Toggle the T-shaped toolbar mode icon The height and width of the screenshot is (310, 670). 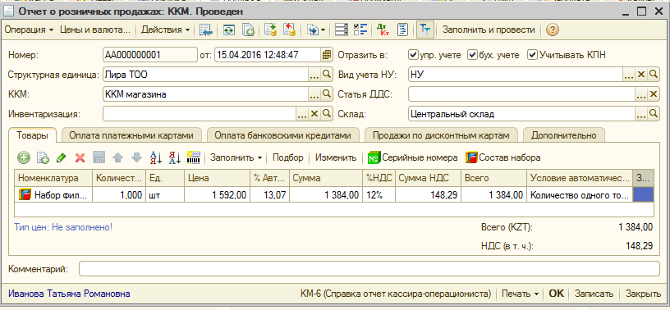pos(424,30)
